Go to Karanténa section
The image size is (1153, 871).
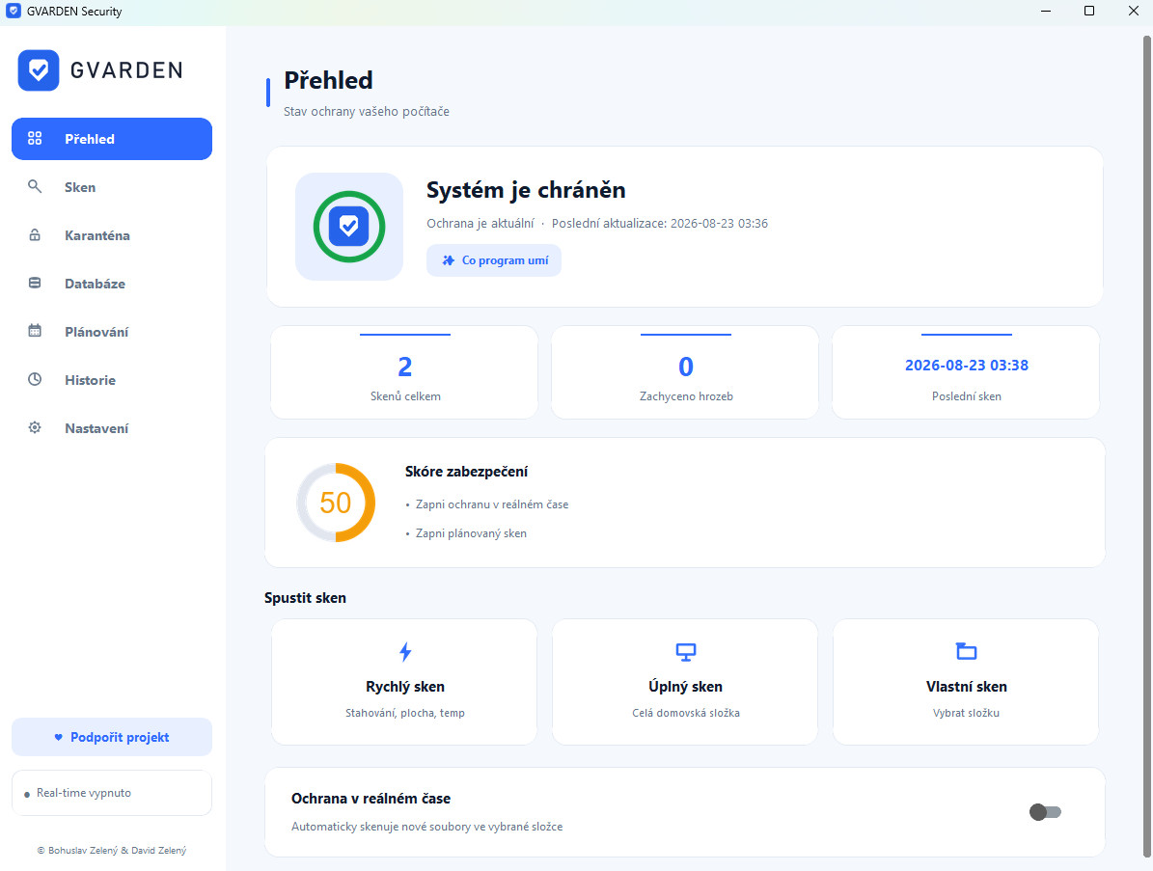point(112,235)
